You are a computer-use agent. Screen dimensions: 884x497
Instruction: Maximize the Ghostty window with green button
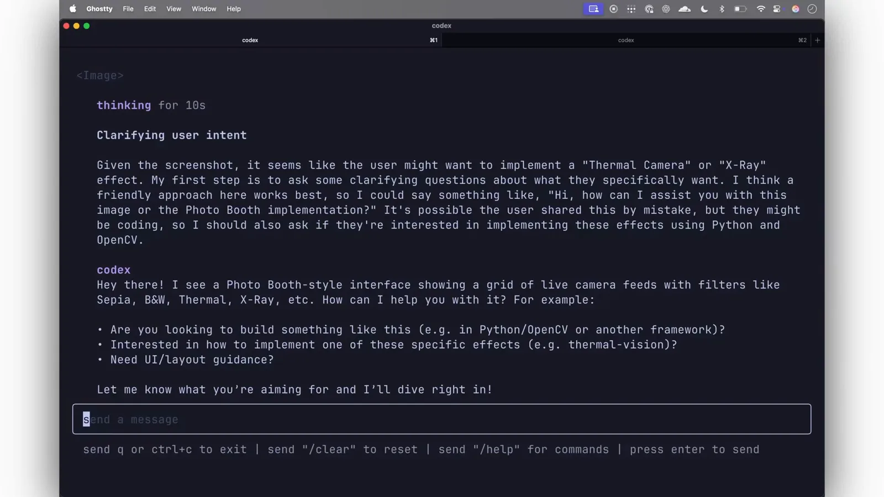(86, 26)
